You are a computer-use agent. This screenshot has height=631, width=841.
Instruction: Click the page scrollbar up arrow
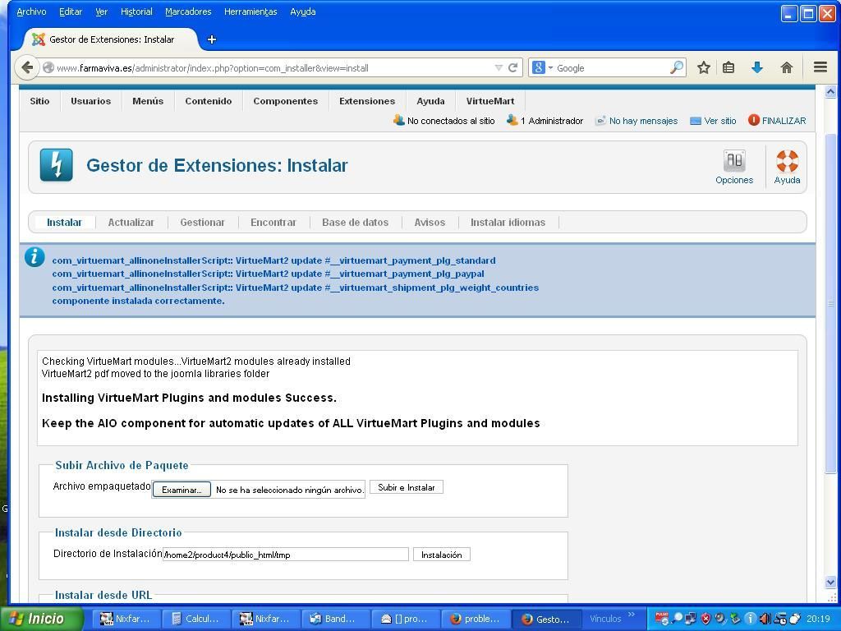[830, 91]
